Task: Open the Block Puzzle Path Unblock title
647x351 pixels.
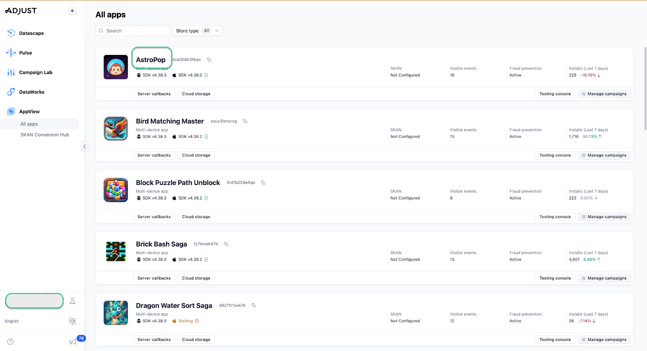Action: tap(178, 183)
